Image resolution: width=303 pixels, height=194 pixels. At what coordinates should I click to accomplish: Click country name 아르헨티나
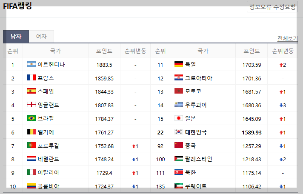click(51, 64)
